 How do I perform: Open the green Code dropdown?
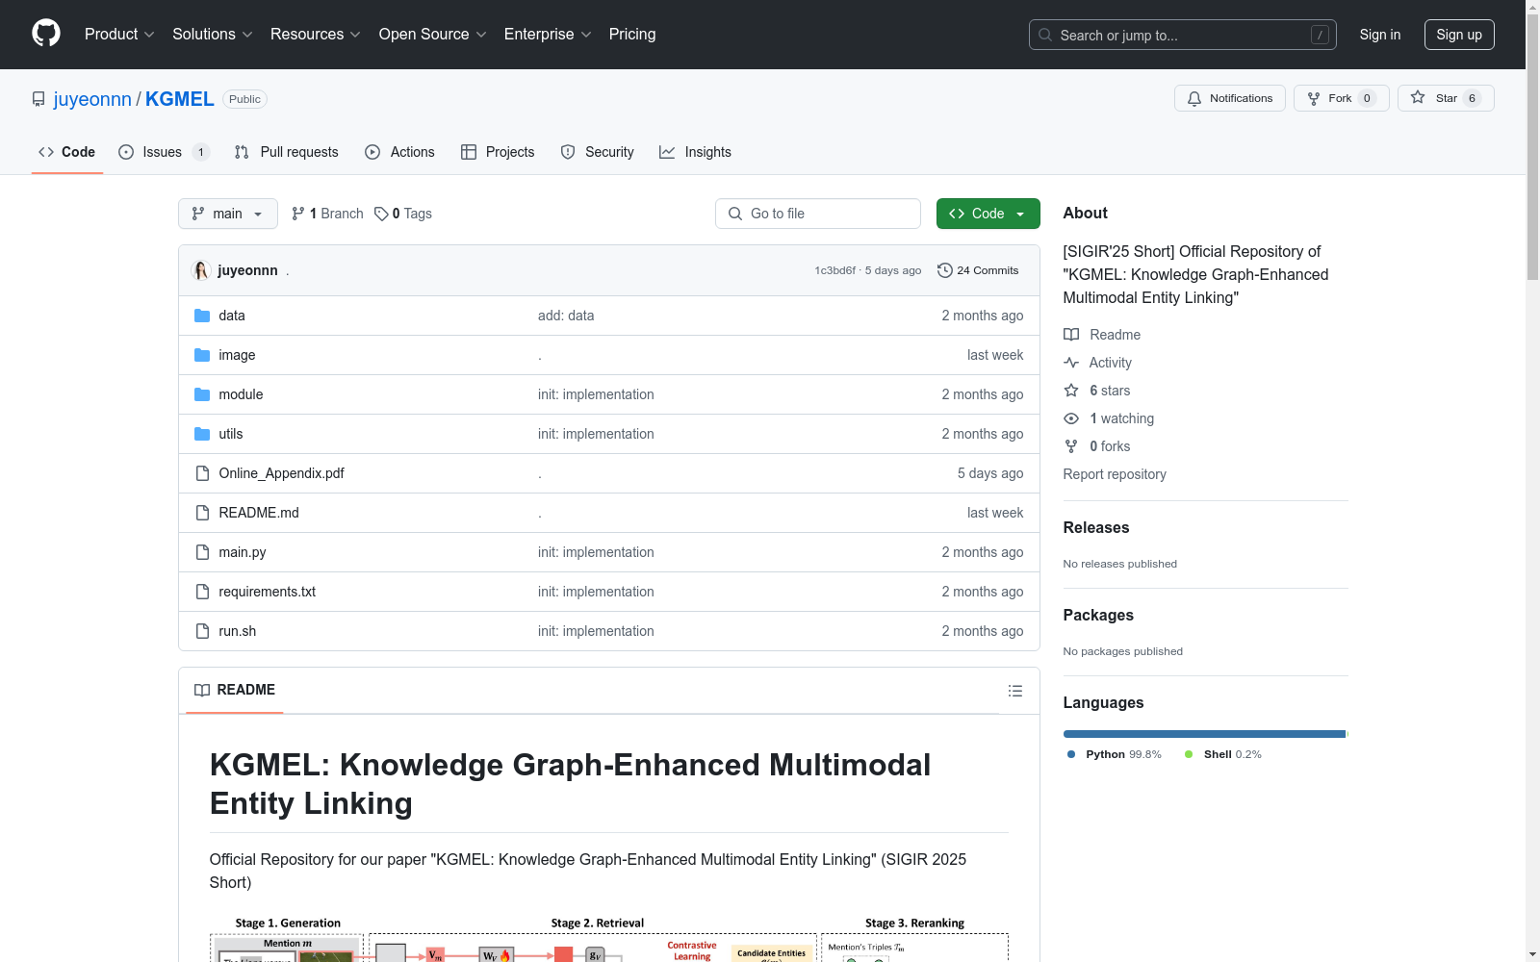point(988,214)
